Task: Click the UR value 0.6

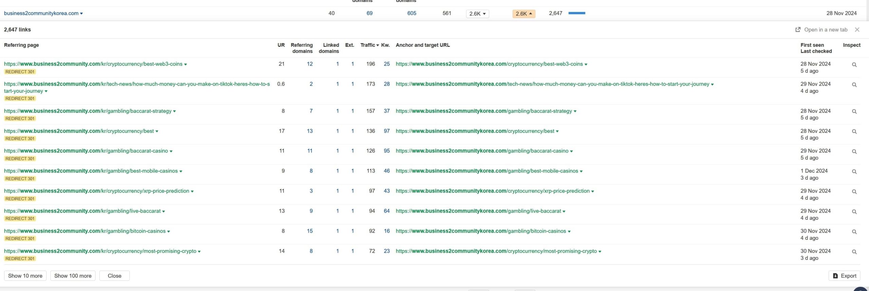Action: [281, 84]
